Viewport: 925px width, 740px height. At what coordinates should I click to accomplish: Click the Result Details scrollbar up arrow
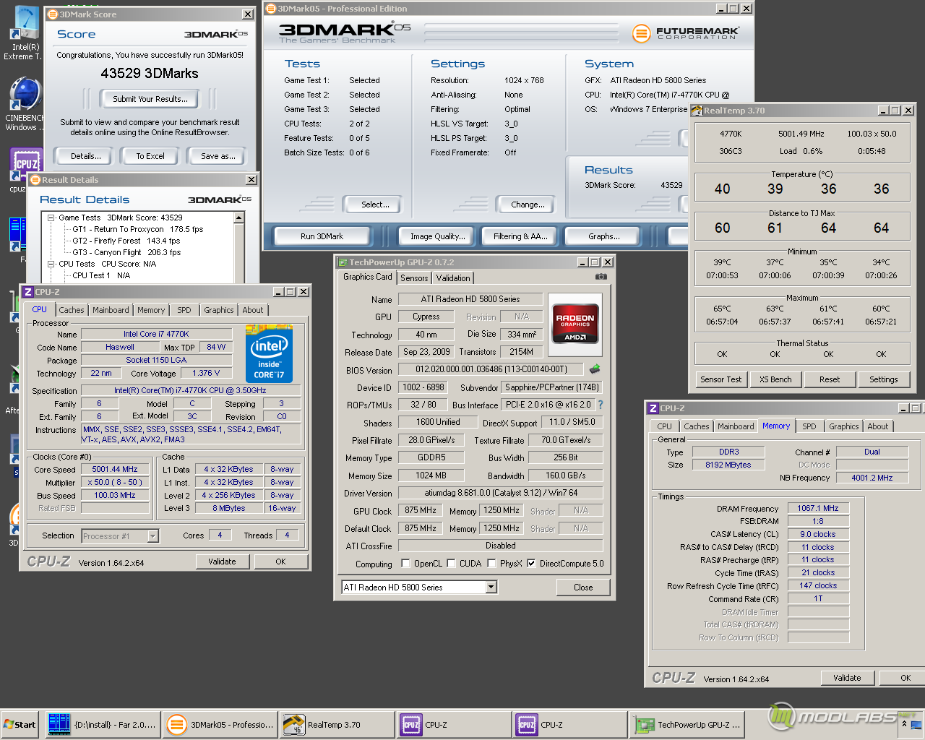240,218
